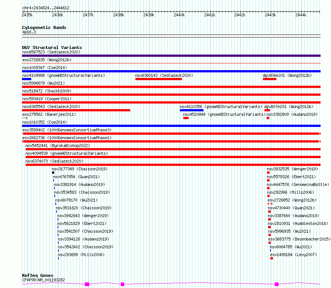Select the nsv3542402 (Chaisson2019) label
Image resolution: width=331 pixels, height=288 pixels.
point(86,247)
